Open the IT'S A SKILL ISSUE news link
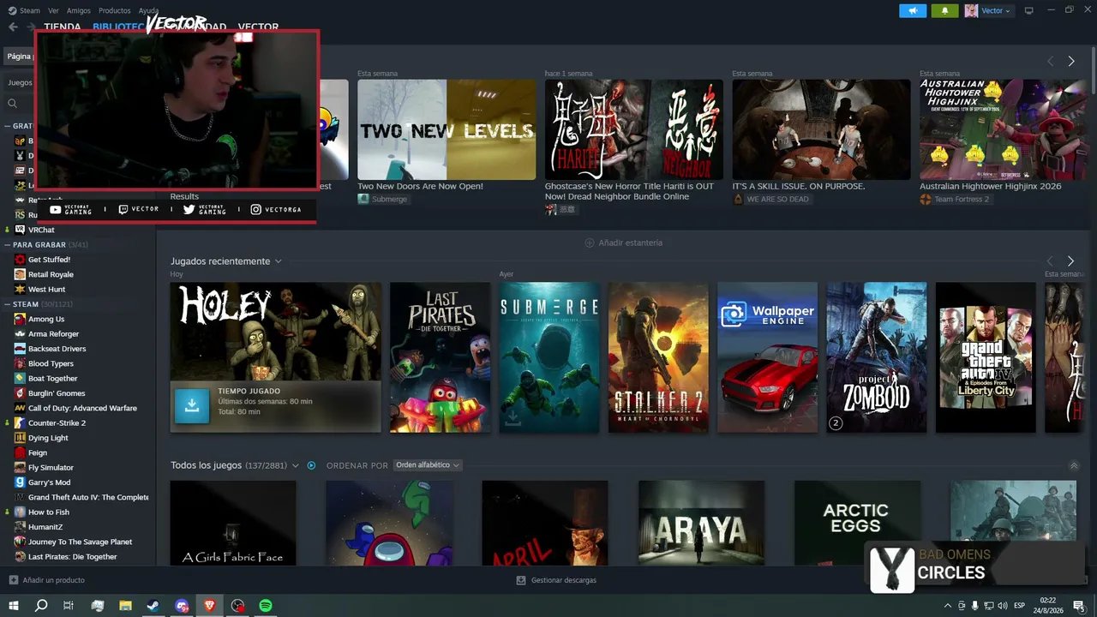Image resolution: width=1097 pixels, height=617 pixels. click(798, 186)
